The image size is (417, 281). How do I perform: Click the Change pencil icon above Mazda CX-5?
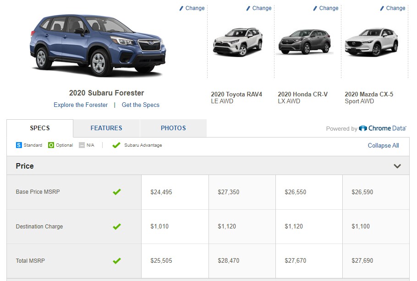(x=382, y=9)
